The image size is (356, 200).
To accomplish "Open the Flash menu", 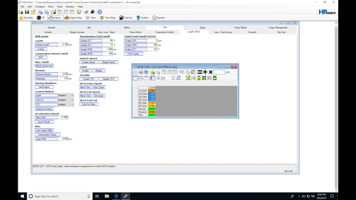I will 50,7.
